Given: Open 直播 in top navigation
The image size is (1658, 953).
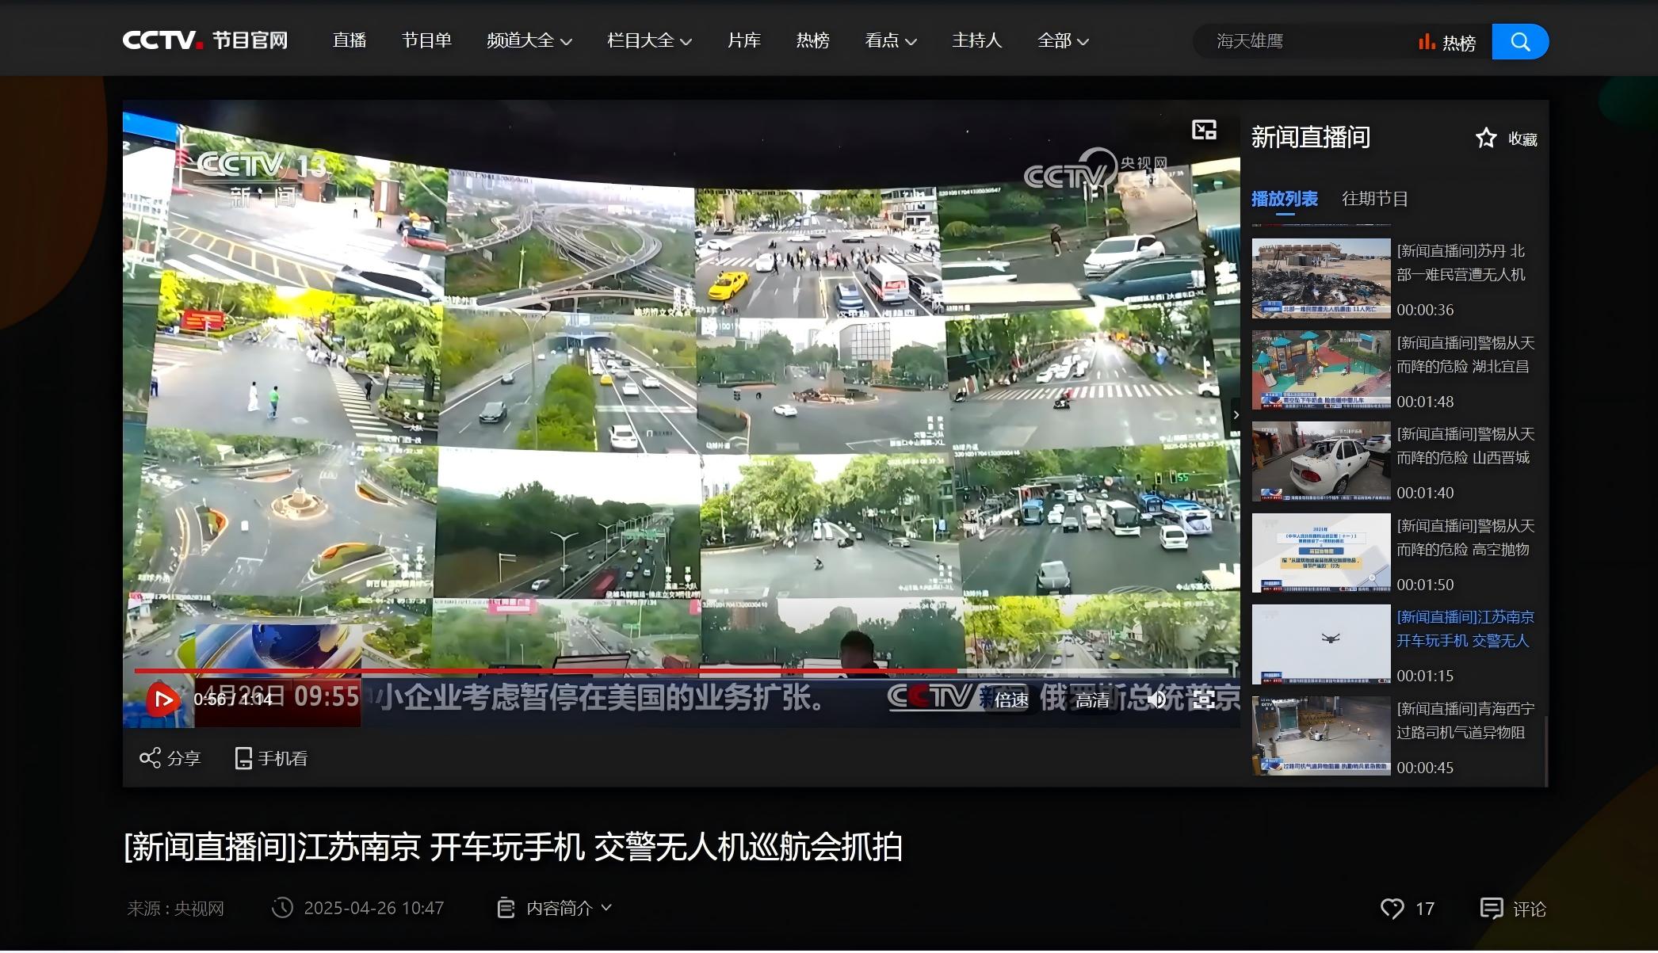Looking at the screenshot, I should (349, 40).
